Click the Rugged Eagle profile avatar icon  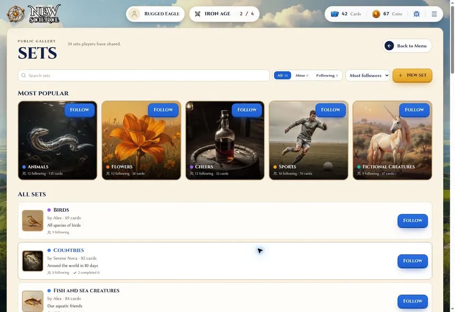pyautogui.click(x=134, y=14)
